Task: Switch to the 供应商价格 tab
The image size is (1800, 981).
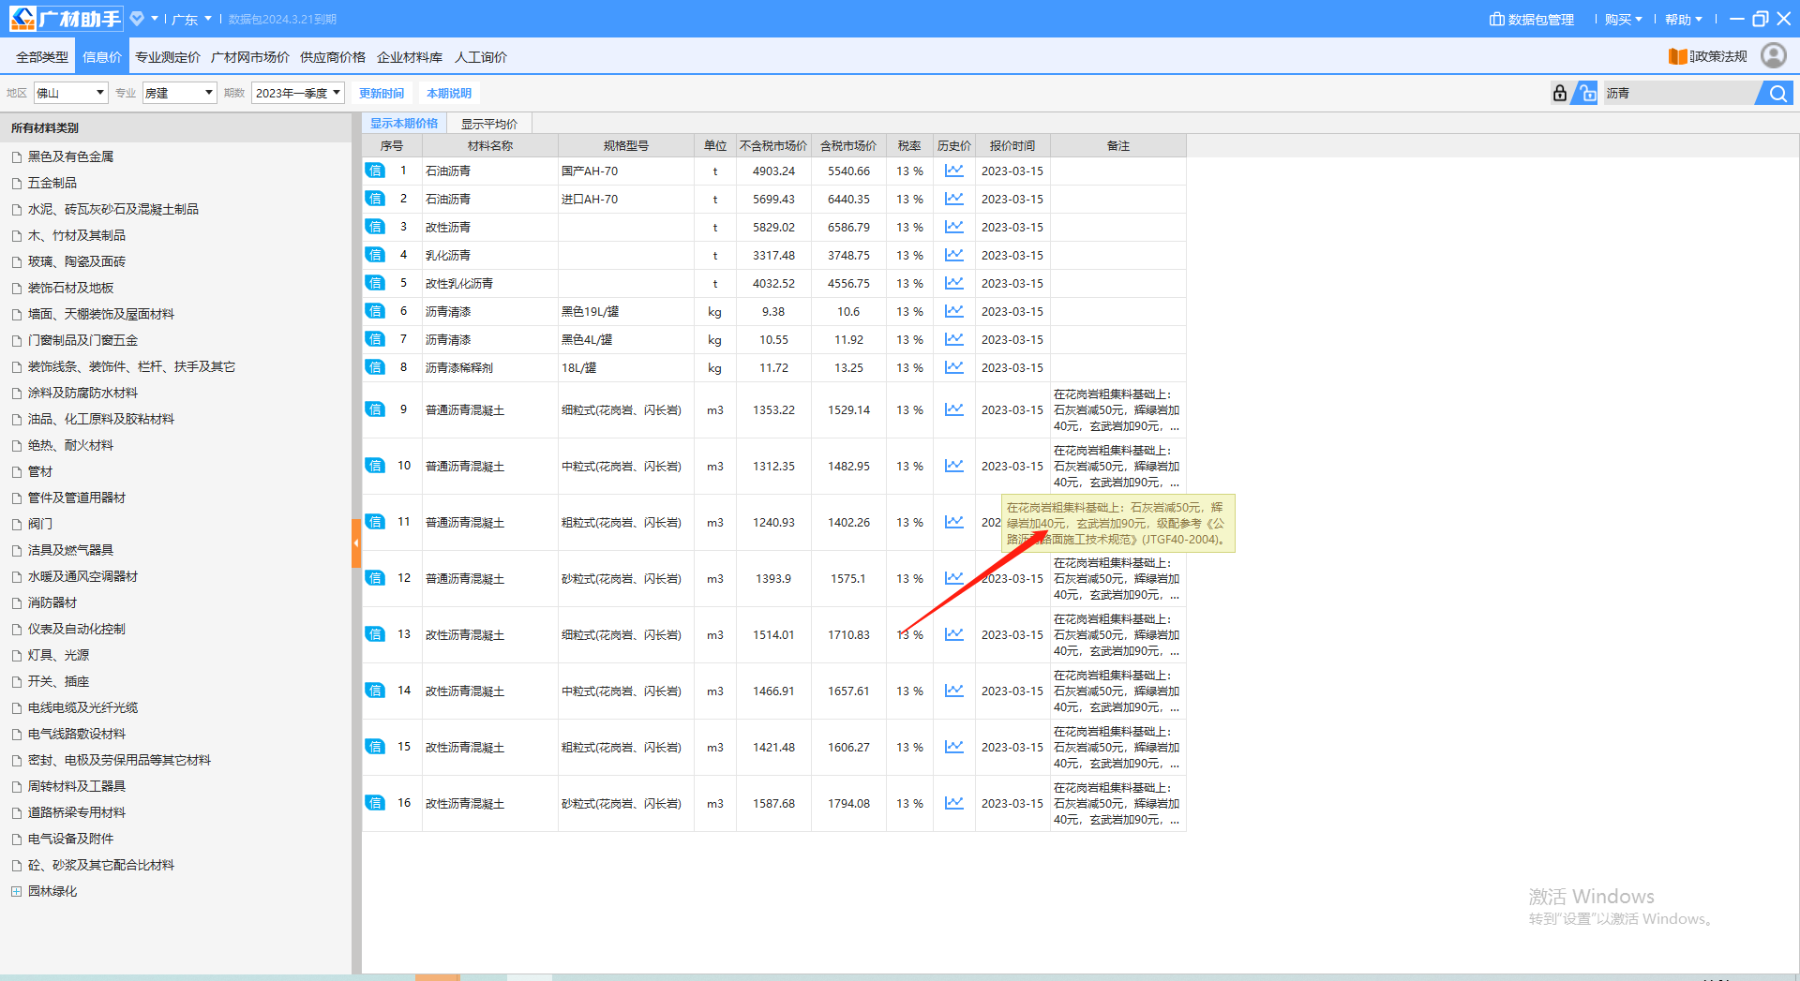Action: pyautogui.click(x=333, y=57)
